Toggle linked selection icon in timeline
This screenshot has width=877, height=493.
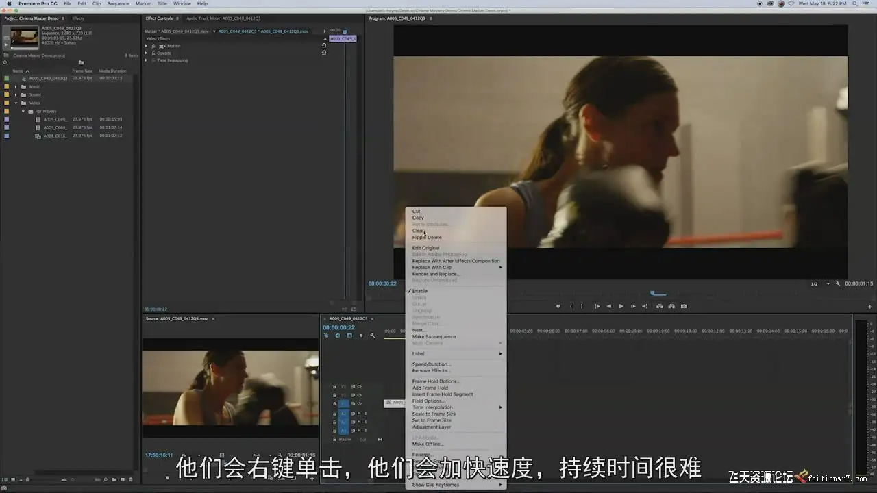[x=349, y=336]
